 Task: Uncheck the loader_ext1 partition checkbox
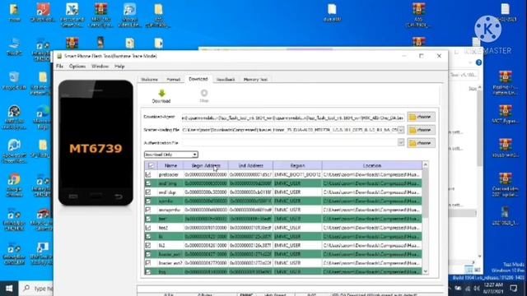pyautogui.click(x=148, y=254)
